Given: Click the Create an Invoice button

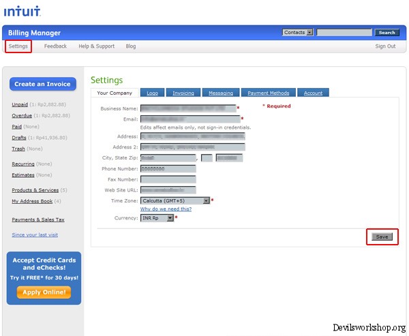Looking at the screenshot, I should click(x=43, y=84).
